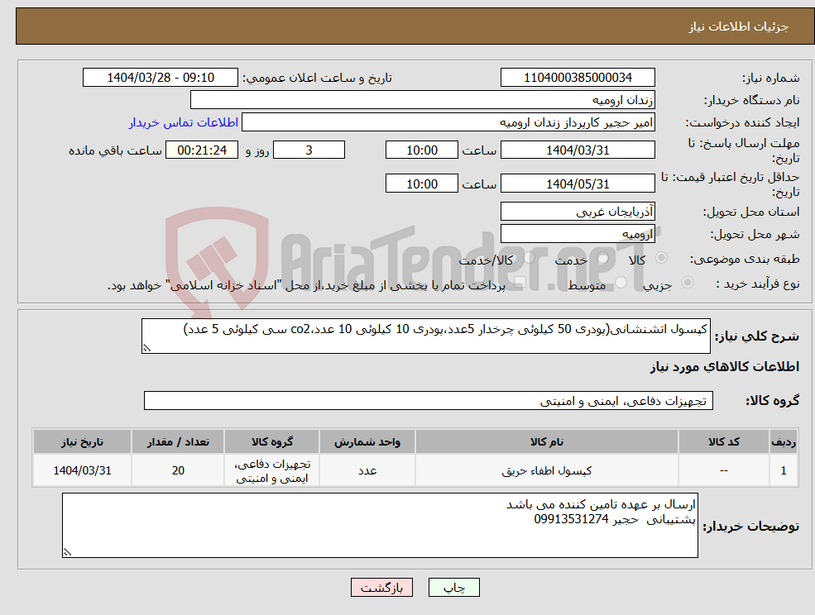The width and height of the screenshot is (815, 615).
Task: Select the جزیی purchase type radio
Action: tap(687, 283)
